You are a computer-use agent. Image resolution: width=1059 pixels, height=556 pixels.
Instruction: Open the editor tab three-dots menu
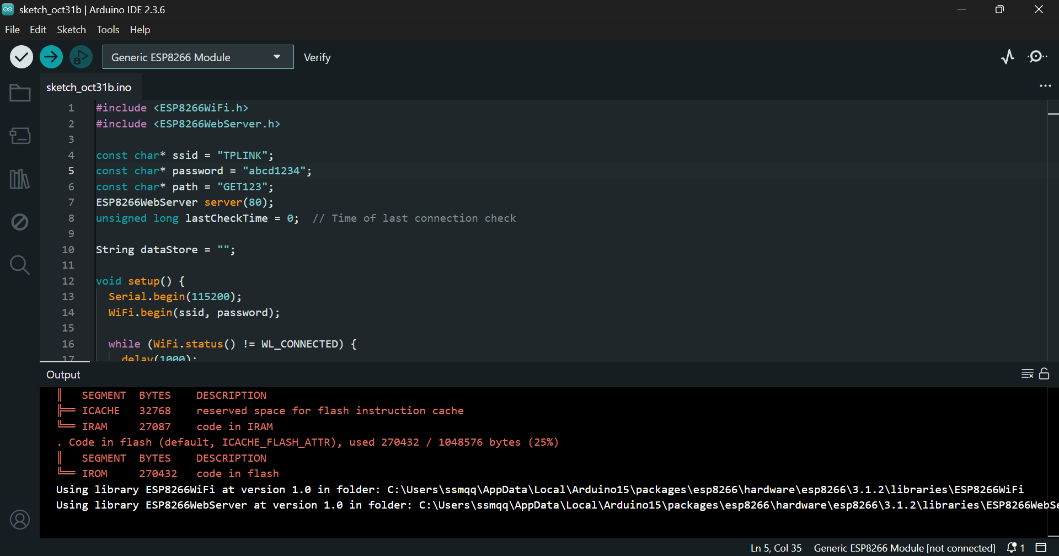1045,86
